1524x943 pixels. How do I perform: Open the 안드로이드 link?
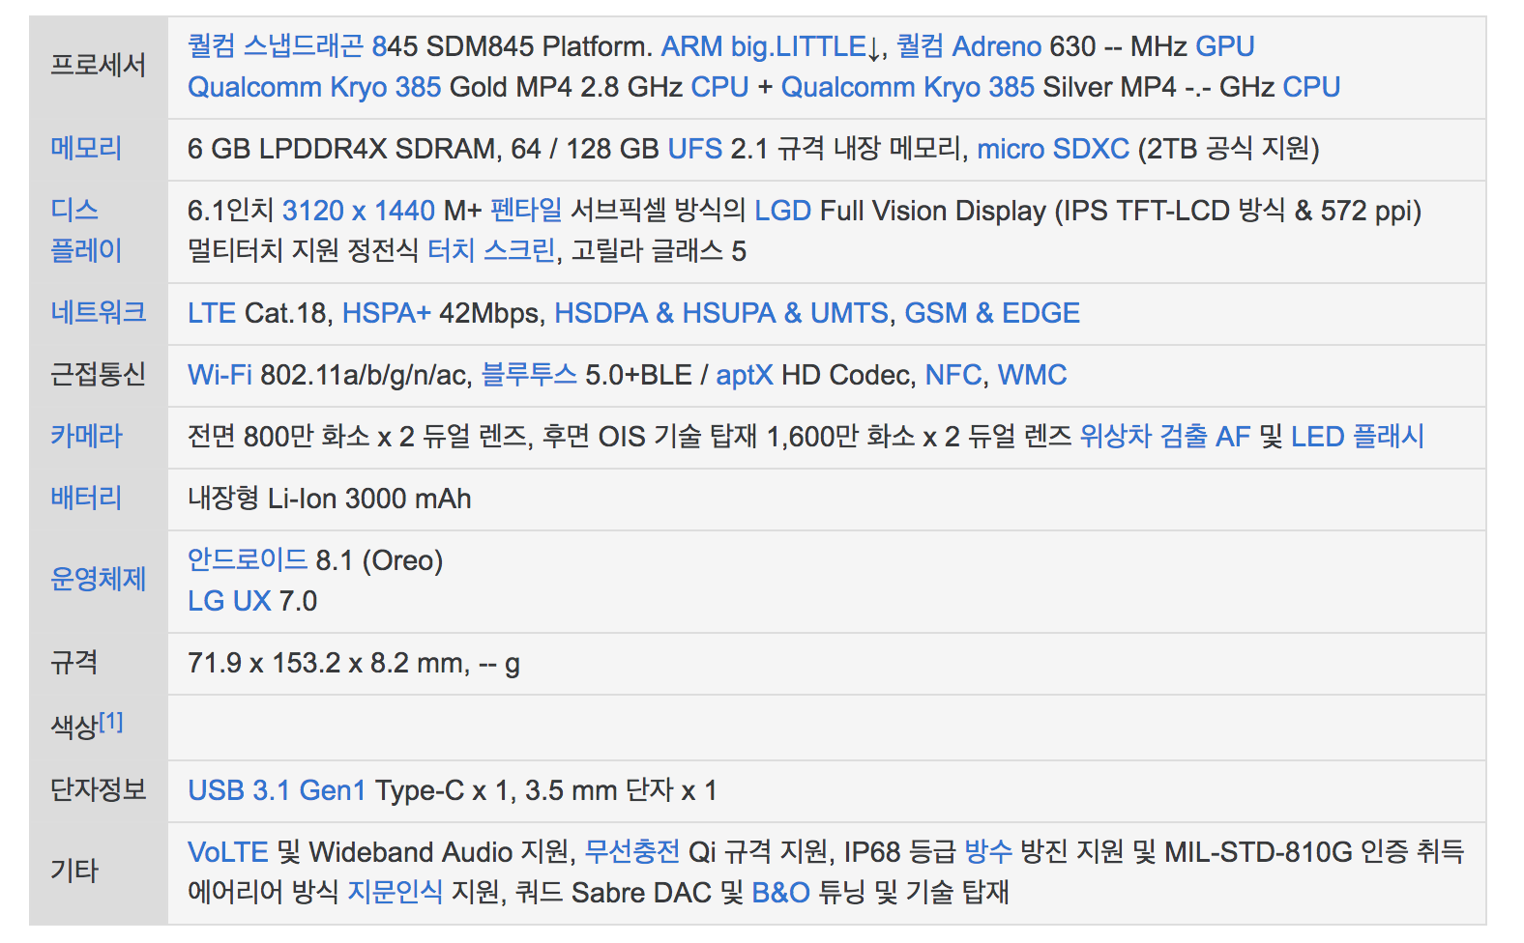248,560
